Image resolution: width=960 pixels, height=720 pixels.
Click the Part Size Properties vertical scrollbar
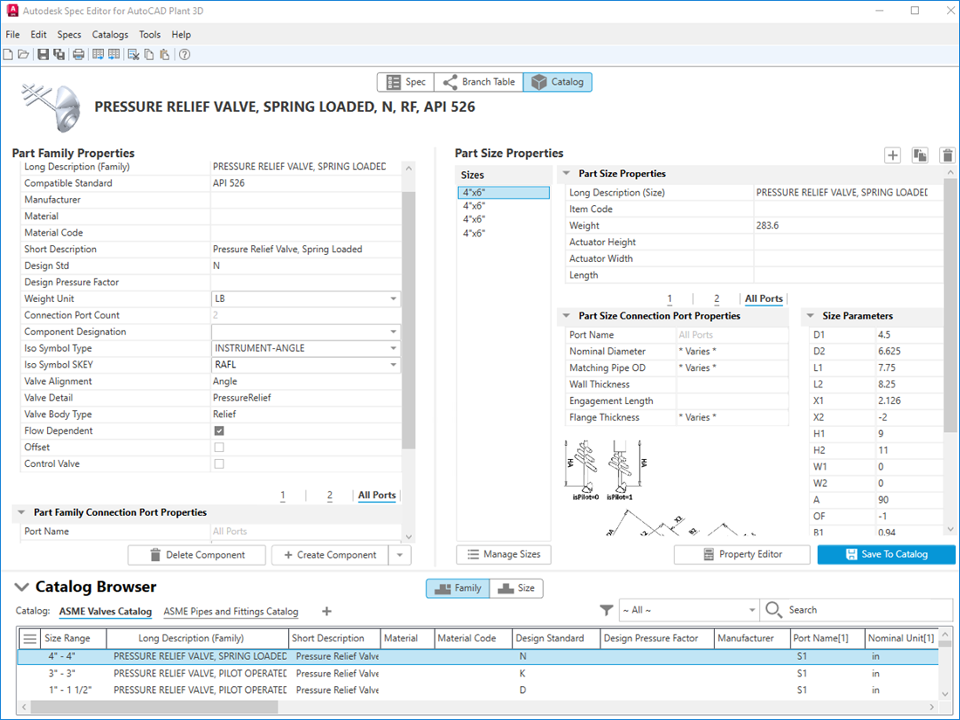[x=950, y=305]
